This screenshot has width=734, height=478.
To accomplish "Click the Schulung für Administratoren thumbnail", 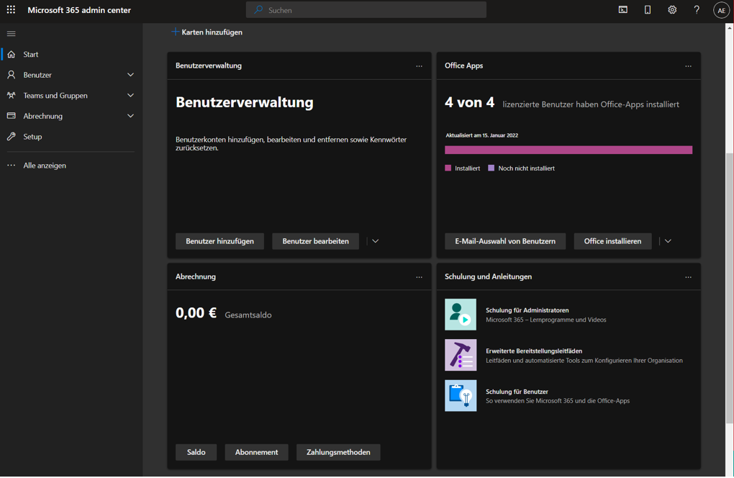I will pos(461,315).
